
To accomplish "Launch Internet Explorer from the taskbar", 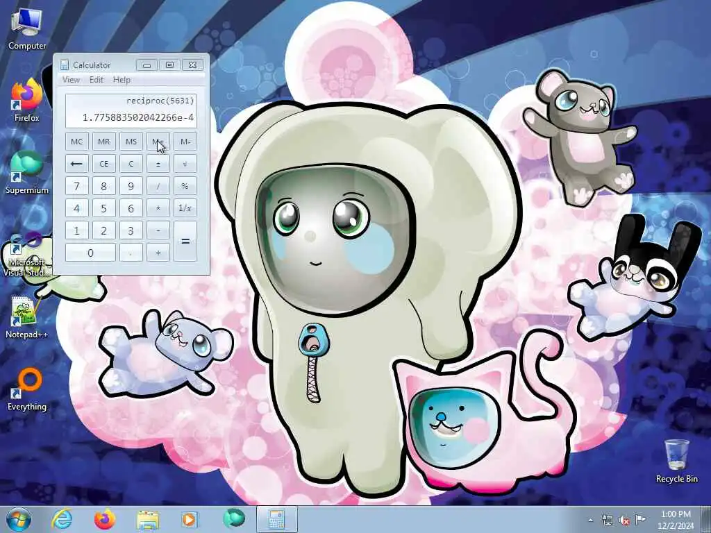I will pyautogui.click(x=62, y=519).
